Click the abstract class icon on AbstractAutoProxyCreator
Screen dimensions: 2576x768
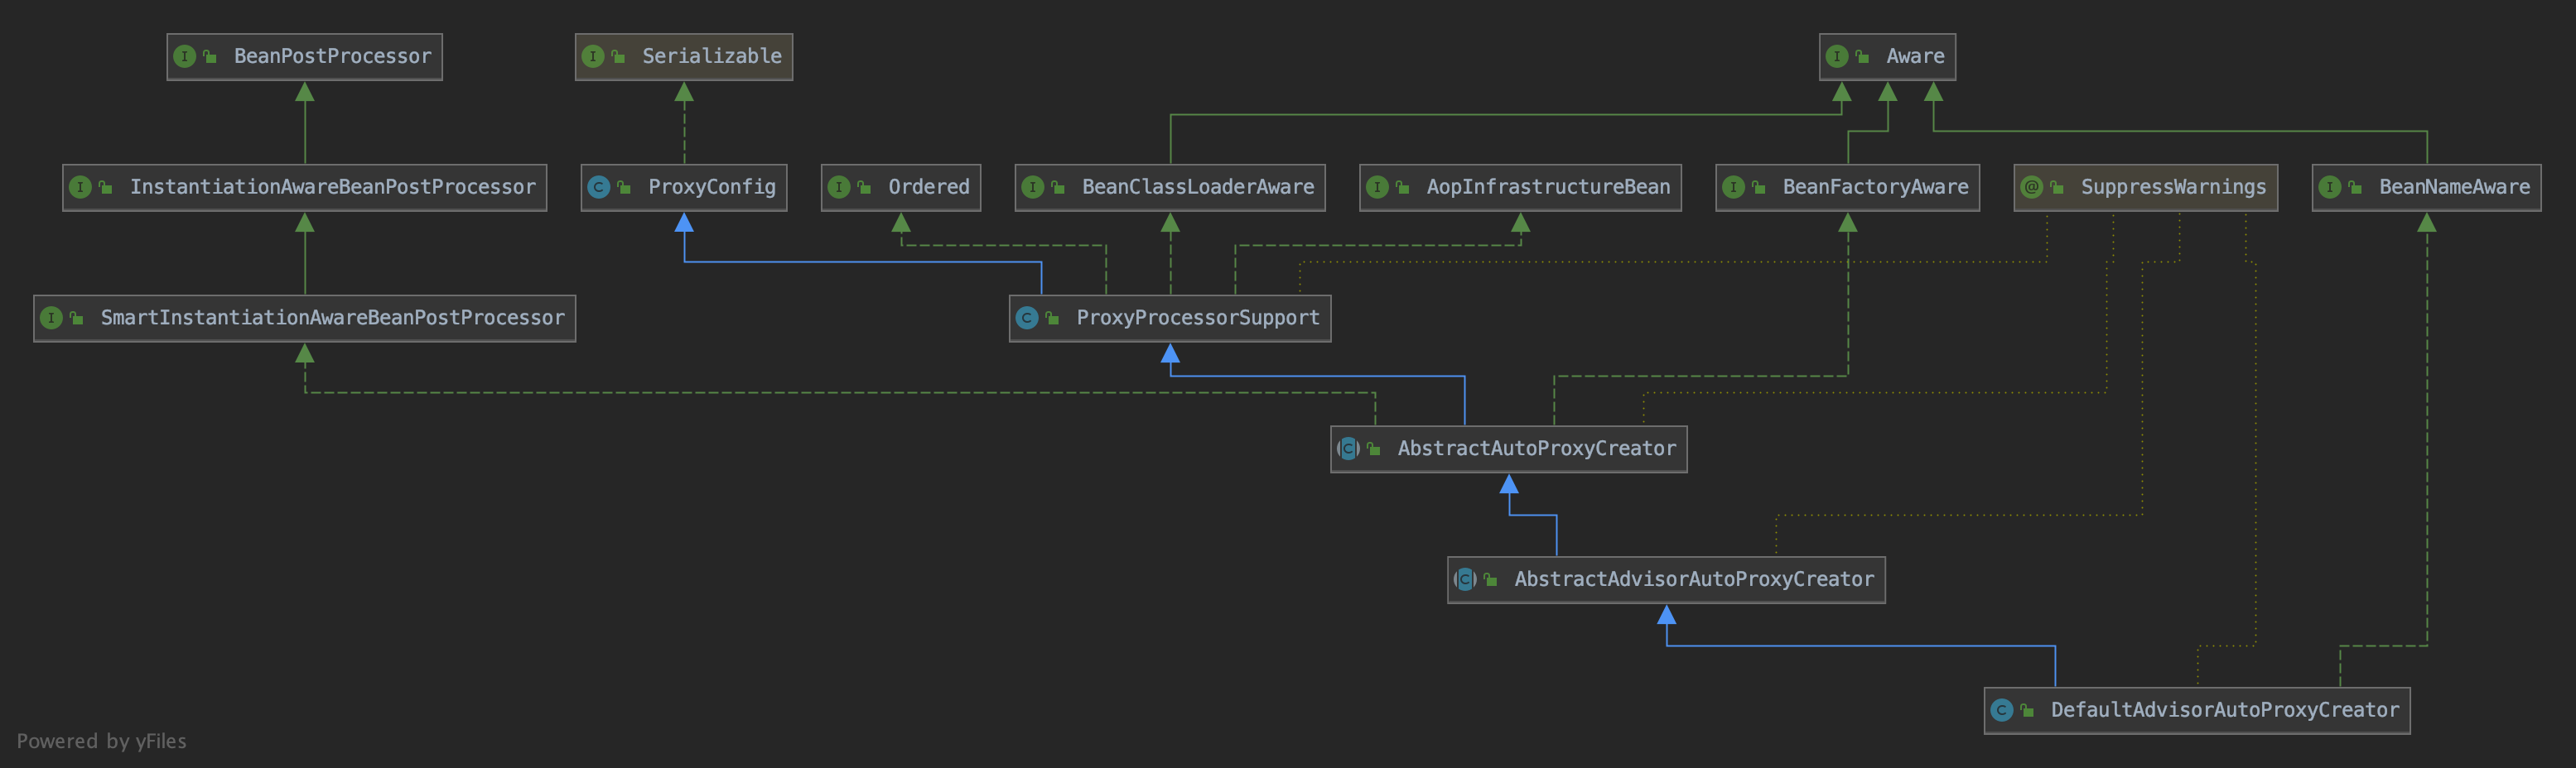(1349, 449)
